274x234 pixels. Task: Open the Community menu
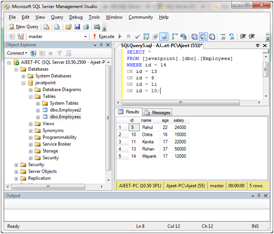pos(140,17)
